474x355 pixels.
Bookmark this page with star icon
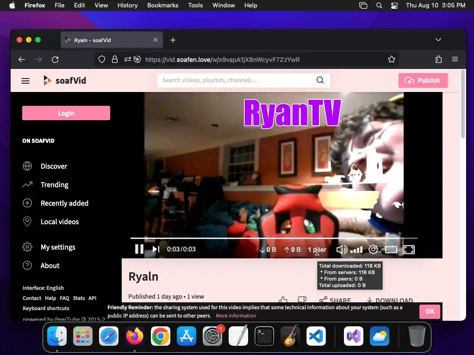tap(392, 60)
